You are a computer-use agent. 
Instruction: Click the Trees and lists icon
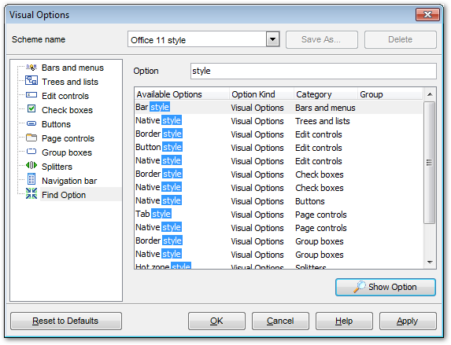[x=31, y=80]
